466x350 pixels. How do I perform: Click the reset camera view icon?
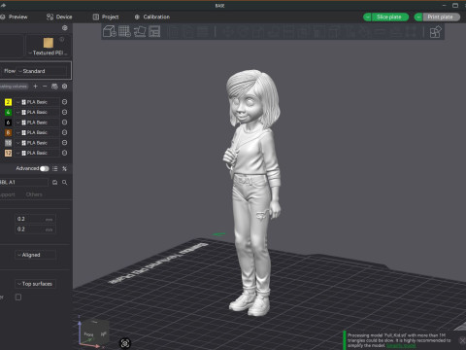(x=125, y=343)
